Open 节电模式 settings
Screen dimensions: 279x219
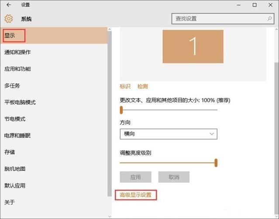(x=15, y=119)
